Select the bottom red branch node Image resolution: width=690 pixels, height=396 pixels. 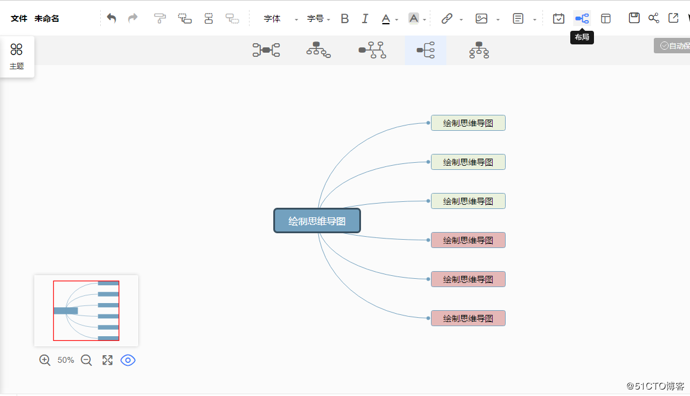pos(468,318)
